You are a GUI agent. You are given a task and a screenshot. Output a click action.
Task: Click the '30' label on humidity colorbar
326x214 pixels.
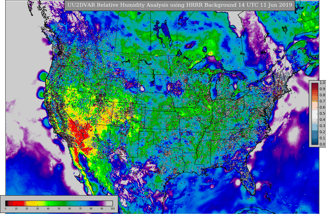click(38, 209)
